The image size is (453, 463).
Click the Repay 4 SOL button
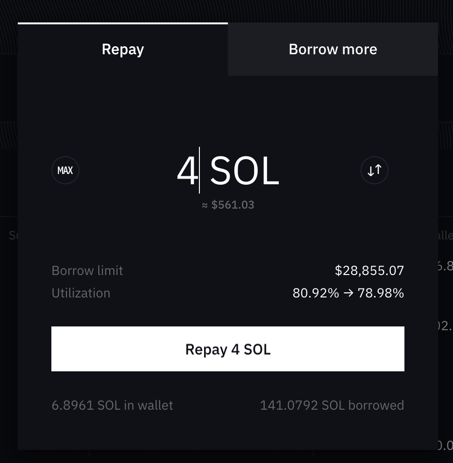(x=228, y=349)
